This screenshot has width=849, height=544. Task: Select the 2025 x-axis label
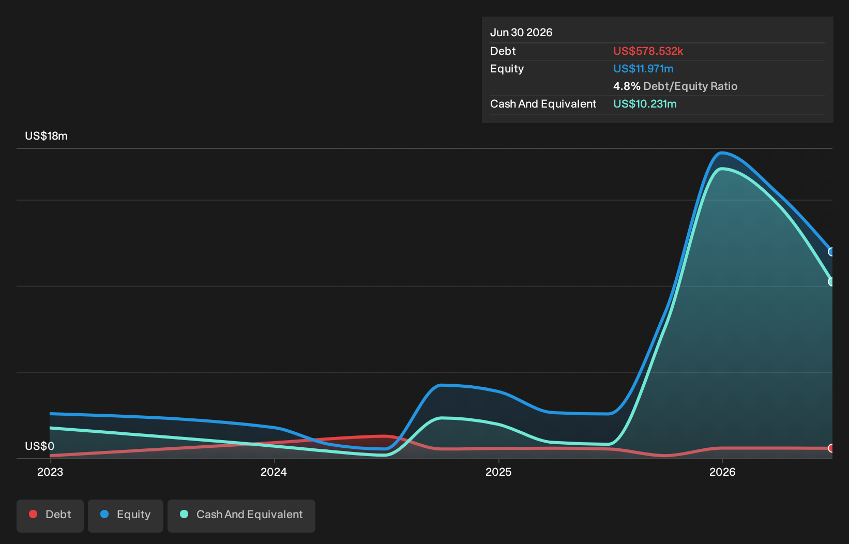point(498,472)
